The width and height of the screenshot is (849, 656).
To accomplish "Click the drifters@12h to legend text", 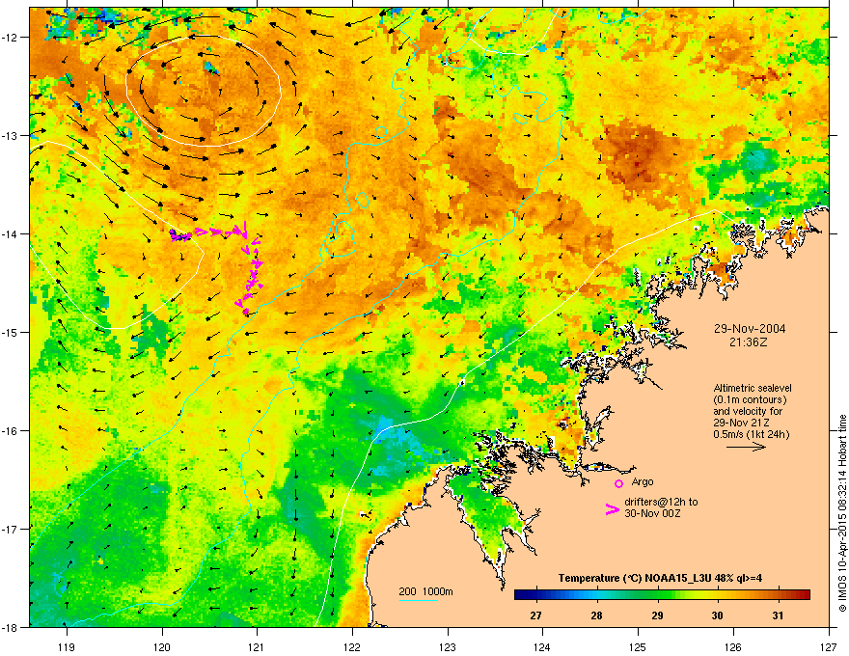I will pos(661,502).
